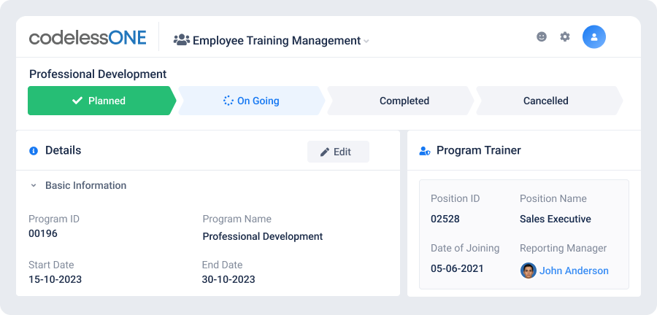Click the people group icon beside Employee Training Management
This screenshot has width=657, height=315.
coord(182,40)
